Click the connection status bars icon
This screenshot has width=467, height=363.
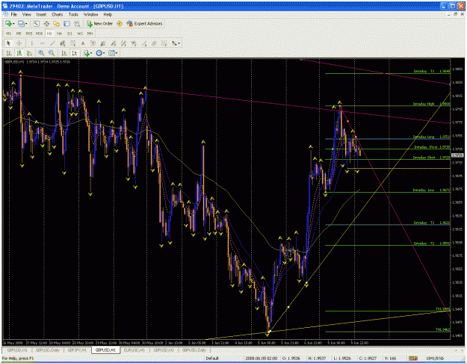(x=412, y=359)
